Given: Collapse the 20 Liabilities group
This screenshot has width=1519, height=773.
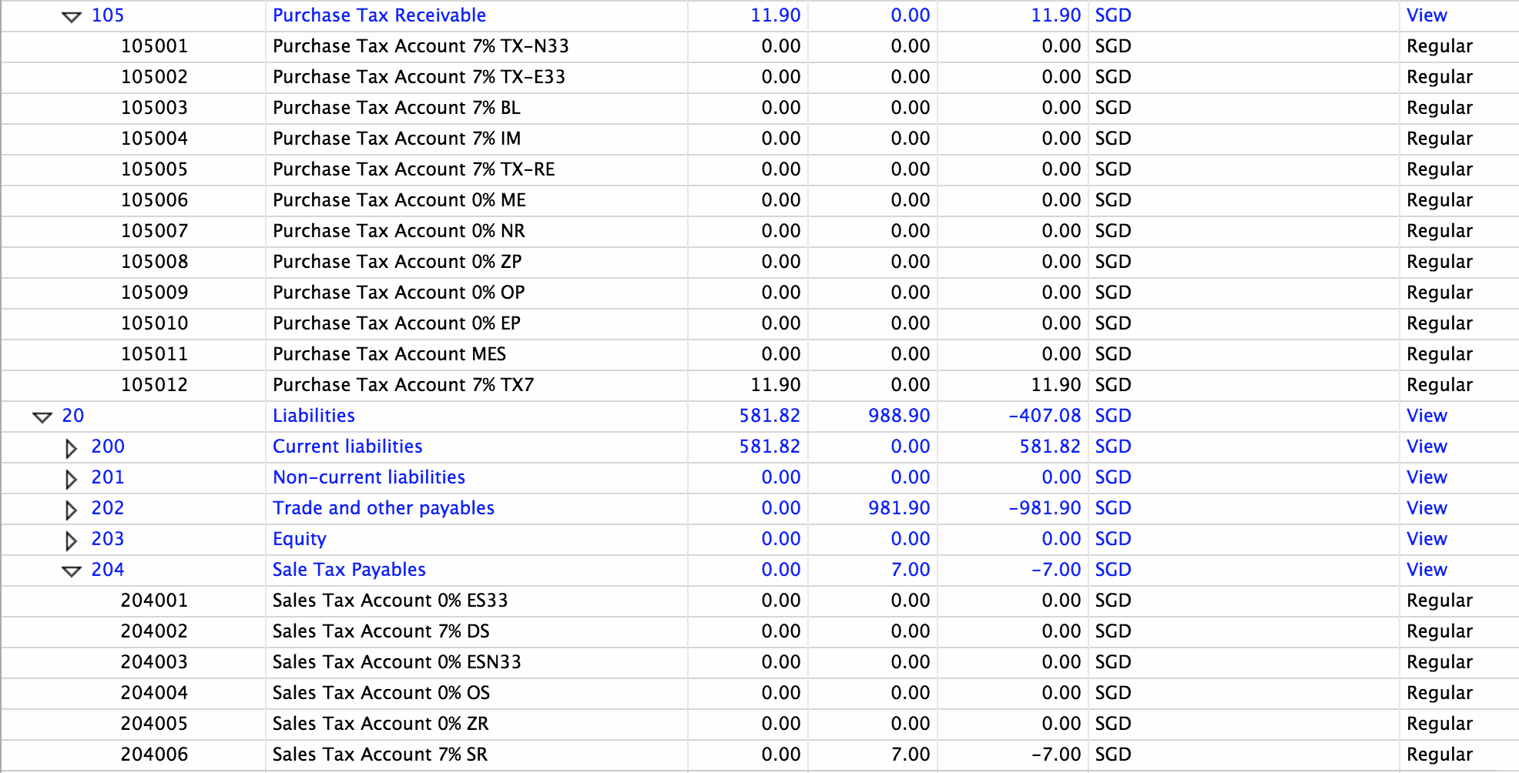Looking at the screenshot, I should click(42, 417).
